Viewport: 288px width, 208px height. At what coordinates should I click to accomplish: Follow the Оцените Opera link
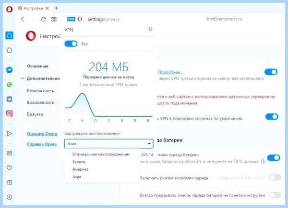pyautogui.click(x=42, y=134)
